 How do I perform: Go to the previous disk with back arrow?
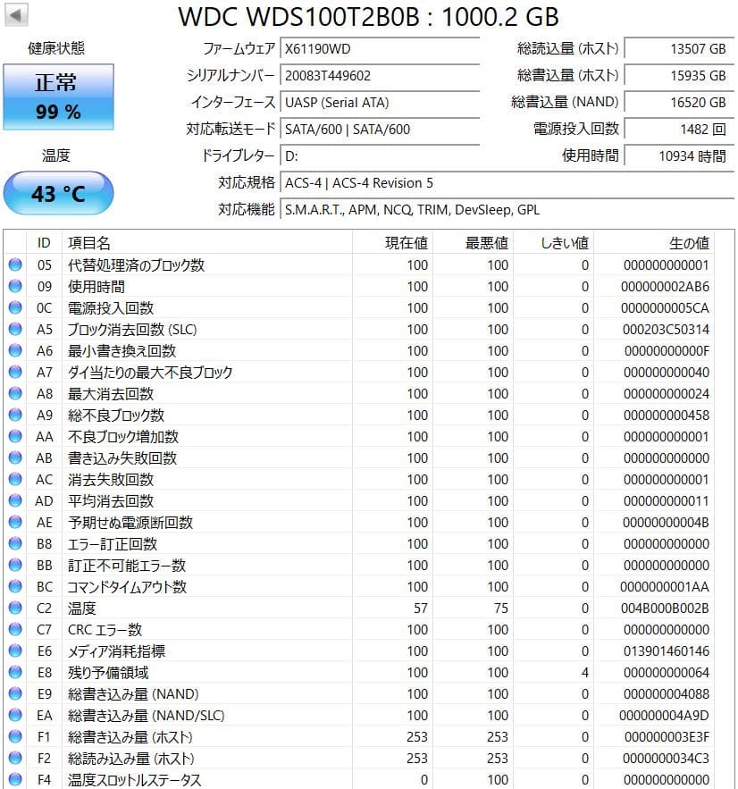point(16,15)
